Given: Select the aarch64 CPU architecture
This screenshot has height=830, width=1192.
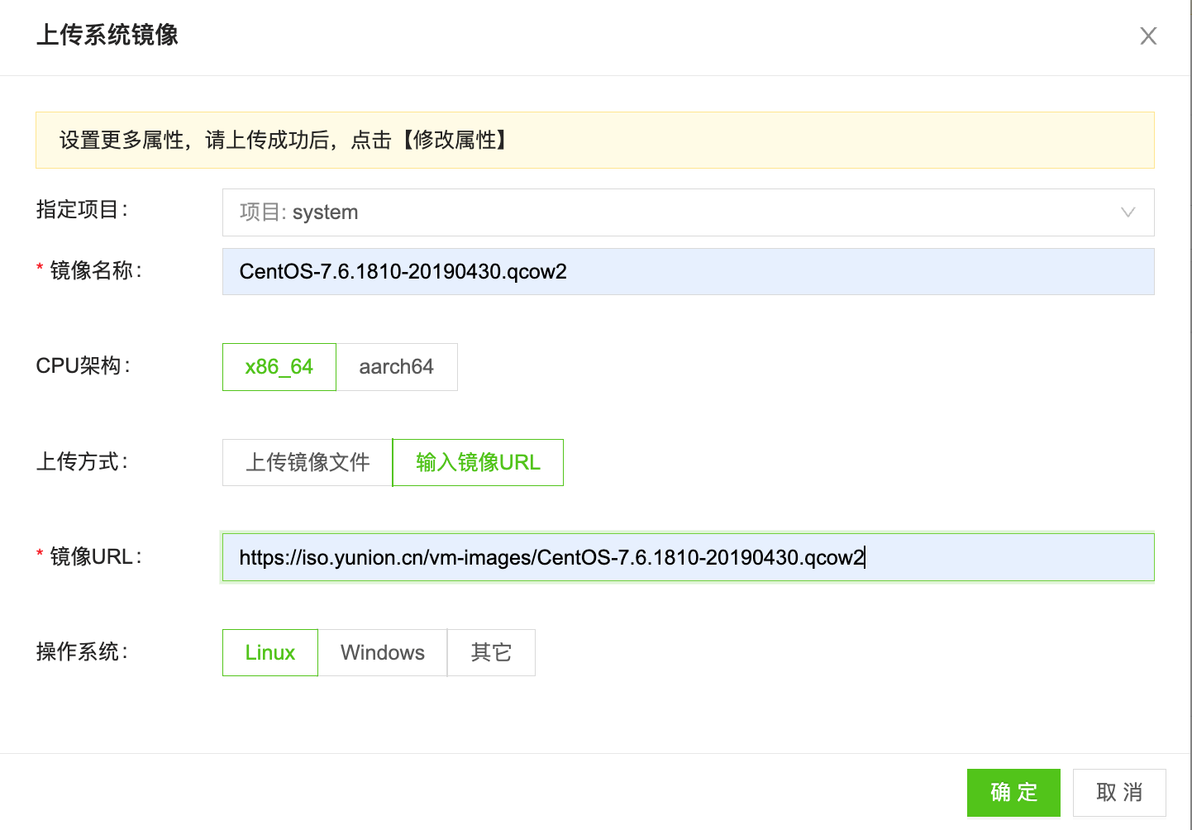Looking at the screenshot, I should pyautogui.click(x=398, y=367).
